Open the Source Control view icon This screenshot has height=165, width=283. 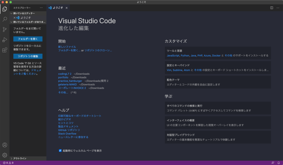(x=5, y=29)
